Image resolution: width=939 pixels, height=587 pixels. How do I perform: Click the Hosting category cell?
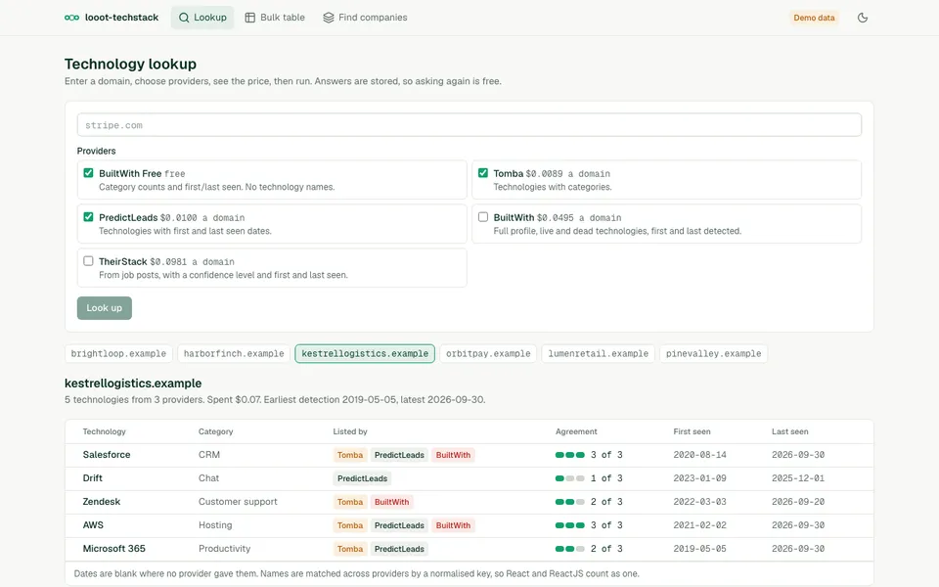[215, 524]
